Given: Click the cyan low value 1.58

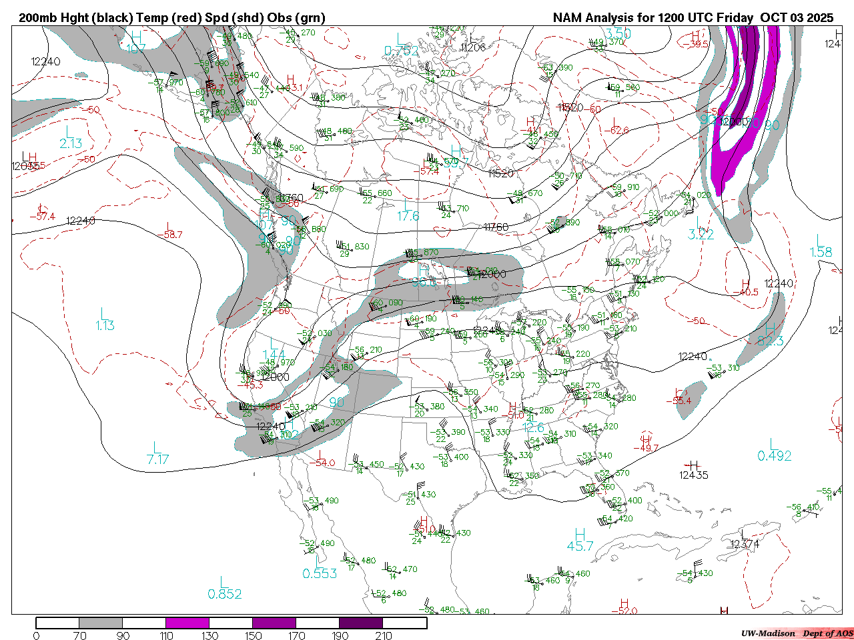Looking at the screenshot, I should click(821, 252).
